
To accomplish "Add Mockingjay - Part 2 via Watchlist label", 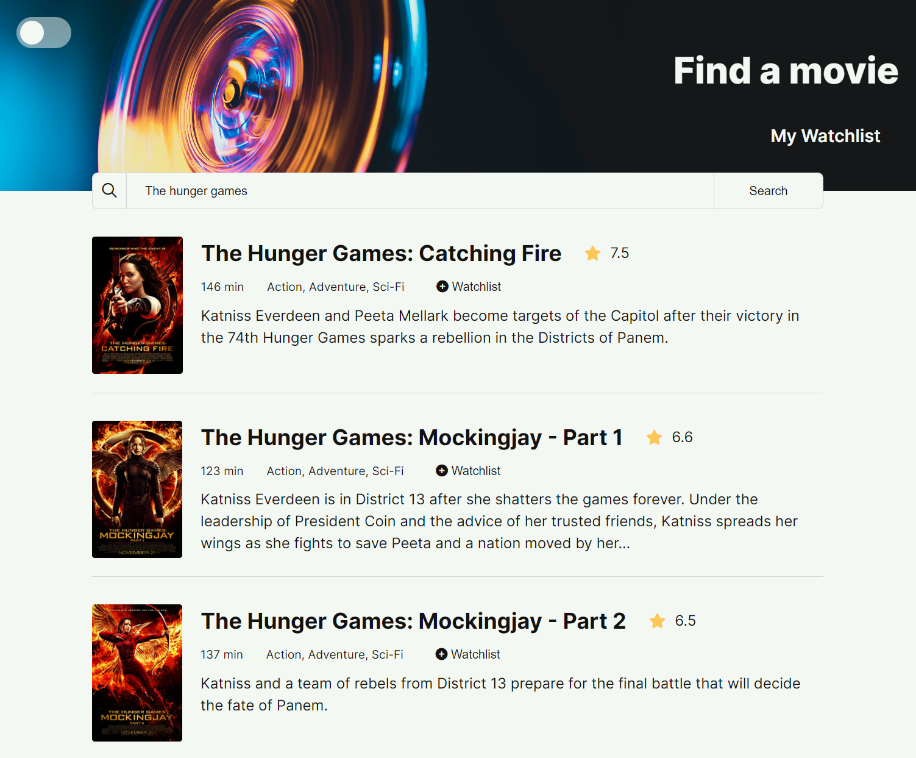I will 475,654.
